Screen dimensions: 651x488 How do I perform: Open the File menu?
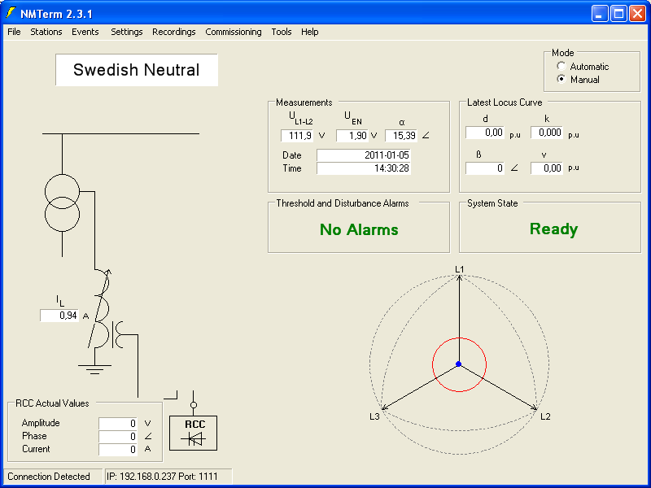click(x=14, y=32)
